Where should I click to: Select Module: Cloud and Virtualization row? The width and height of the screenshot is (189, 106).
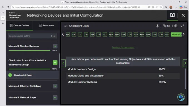123,76
